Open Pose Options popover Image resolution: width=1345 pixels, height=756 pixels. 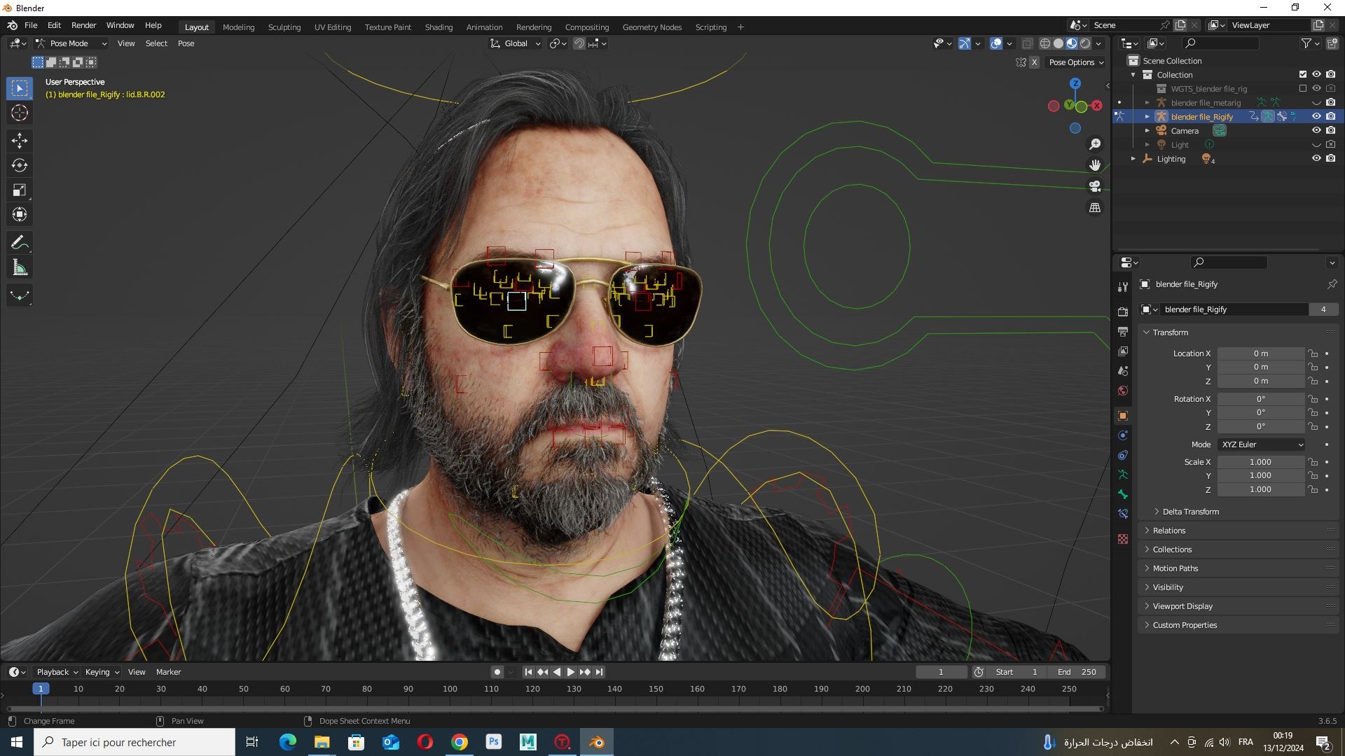point(1076,62)
